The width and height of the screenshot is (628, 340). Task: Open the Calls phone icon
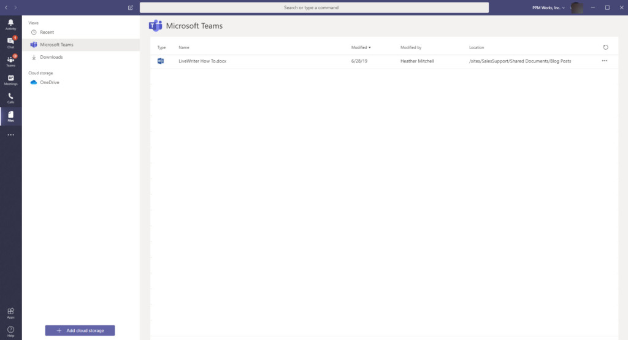[x=11, y=98]
